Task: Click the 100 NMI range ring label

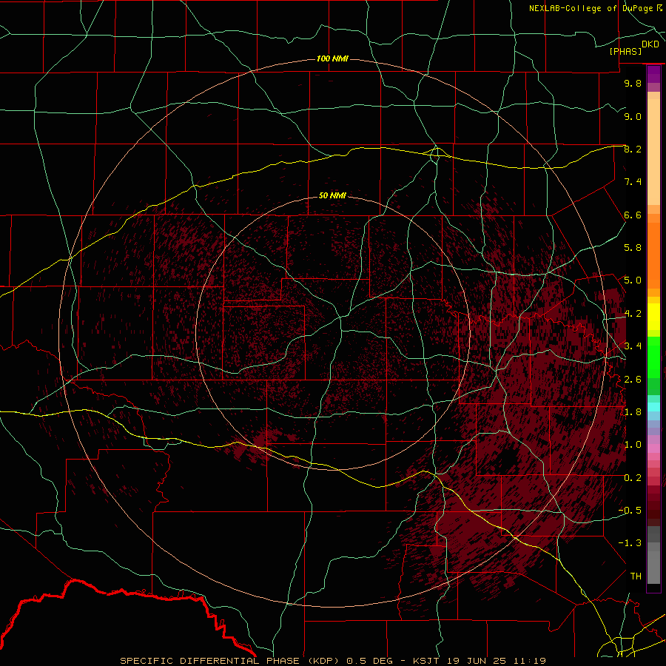Action: (x=332, y=58)
